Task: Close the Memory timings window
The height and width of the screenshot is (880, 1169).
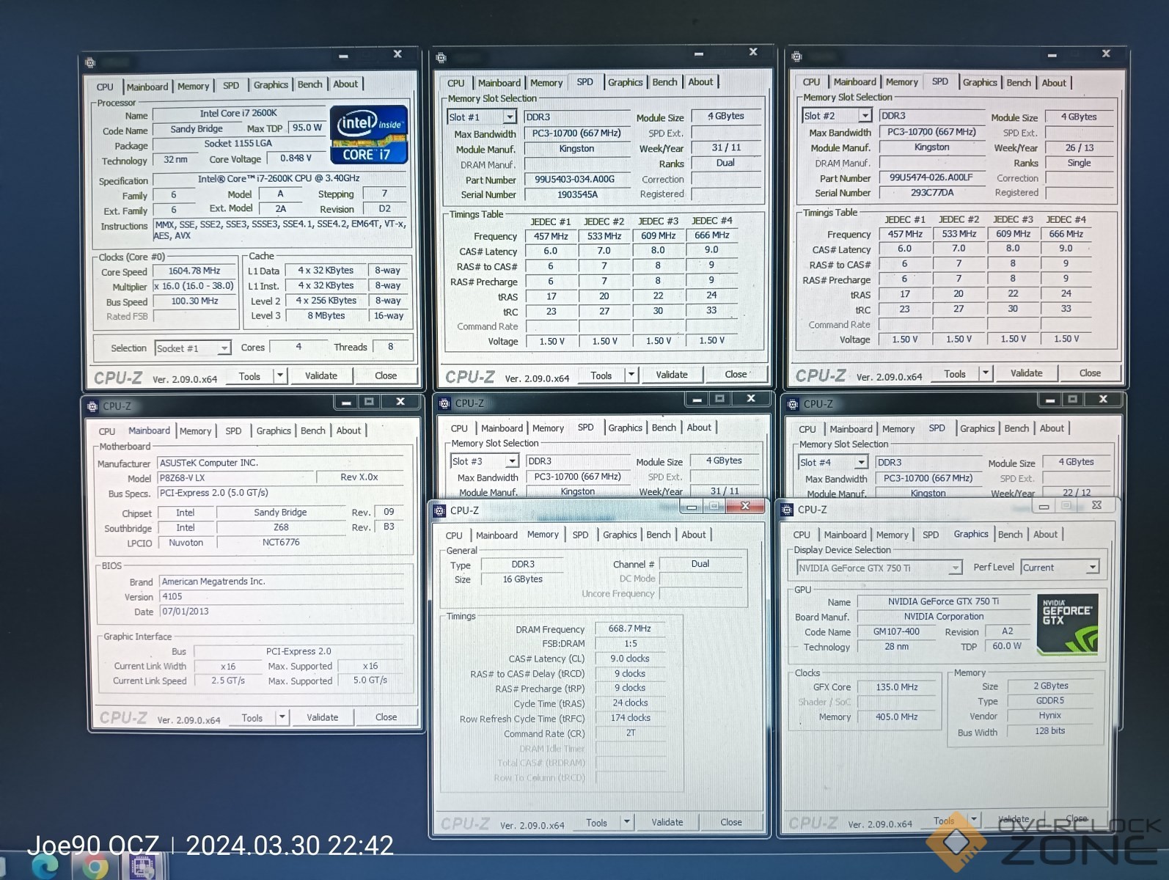Action: click(x=745, y=506)
